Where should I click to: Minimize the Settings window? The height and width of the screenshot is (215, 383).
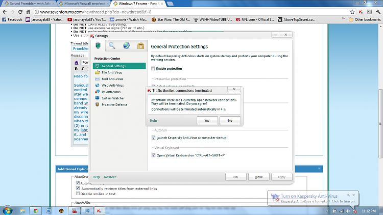(x=275, y=35)
